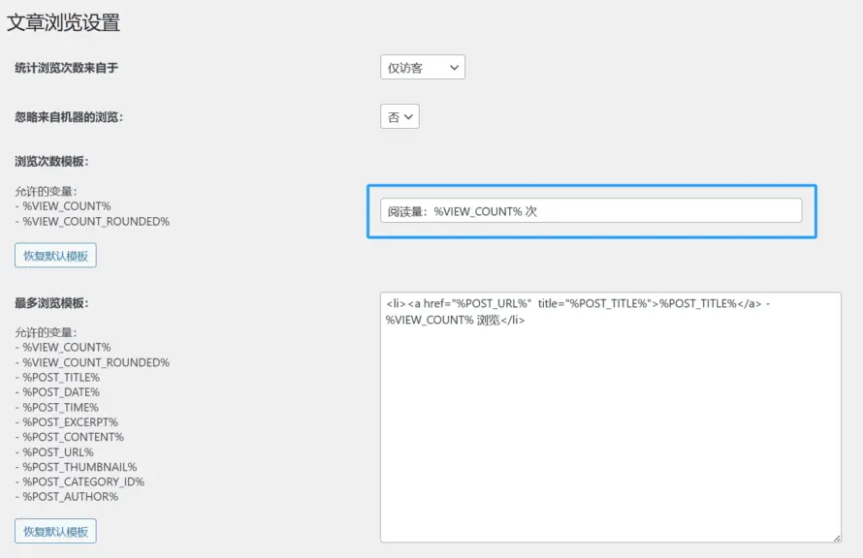
Task: Expand the 忽略来自机器的浏览 selector
Action: click(x=399, y=115)
